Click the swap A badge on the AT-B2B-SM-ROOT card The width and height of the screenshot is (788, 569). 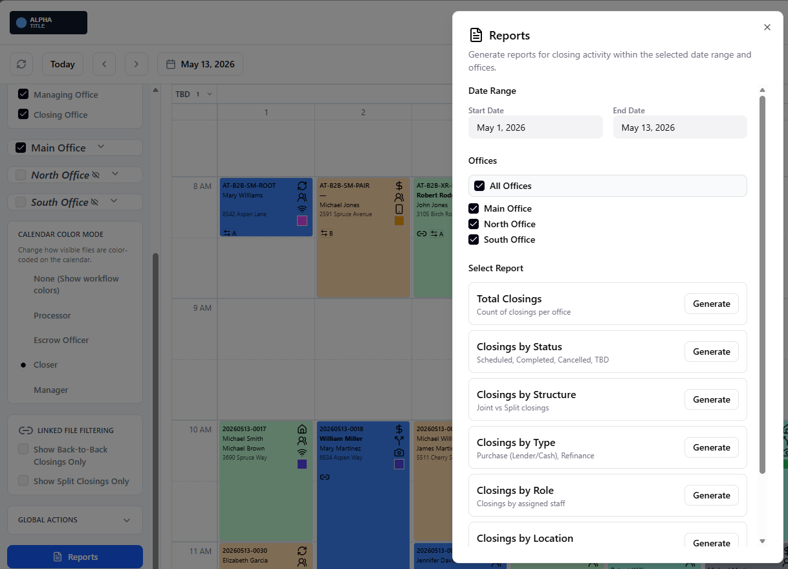click(x=230, y=233)
